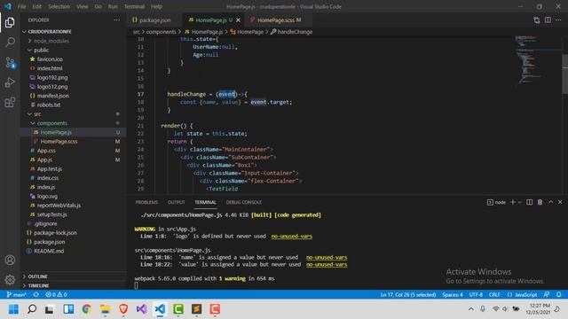Screen dimensions: 568x319
Task: Click the main branch indicator in status bar
Action: click(x=16, y=294)
